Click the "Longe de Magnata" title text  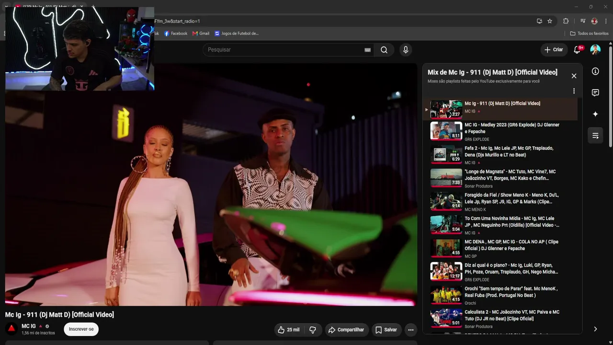[x=510, y=175]
